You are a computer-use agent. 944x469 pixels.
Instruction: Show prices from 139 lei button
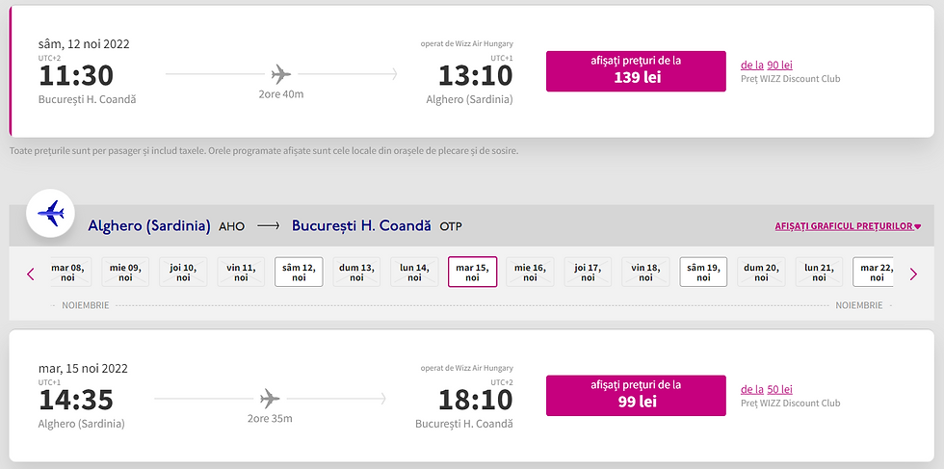coord(636,70)
